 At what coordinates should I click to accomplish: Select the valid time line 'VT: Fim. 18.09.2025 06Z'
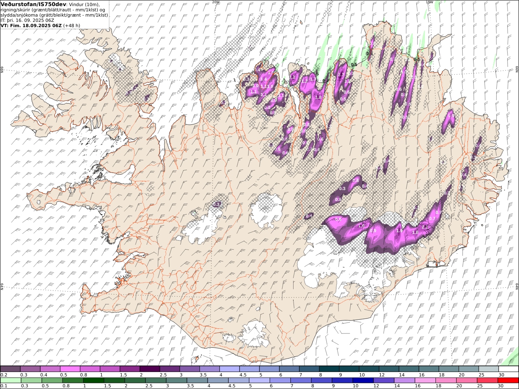click(31, 25)
